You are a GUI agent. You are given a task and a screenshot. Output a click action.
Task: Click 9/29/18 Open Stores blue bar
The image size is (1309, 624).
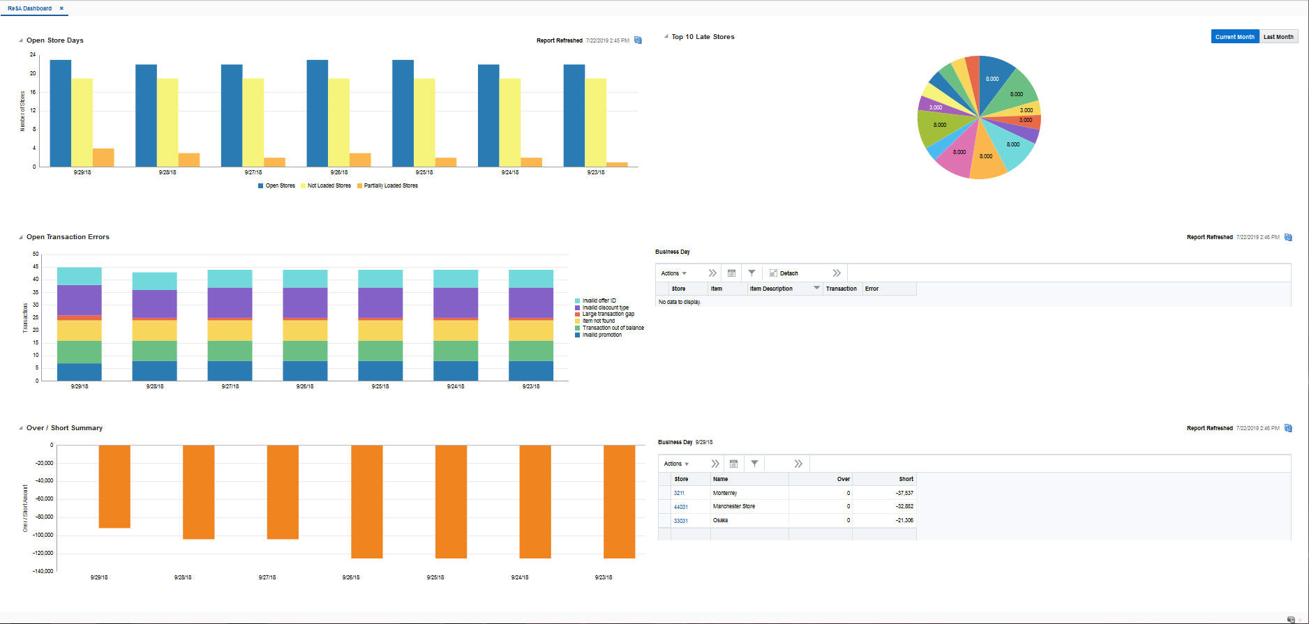[61, 114]
